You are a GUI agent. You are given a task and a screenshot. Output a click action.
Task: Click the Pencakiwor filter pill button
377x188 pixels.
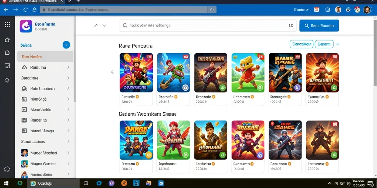[302, 44]
